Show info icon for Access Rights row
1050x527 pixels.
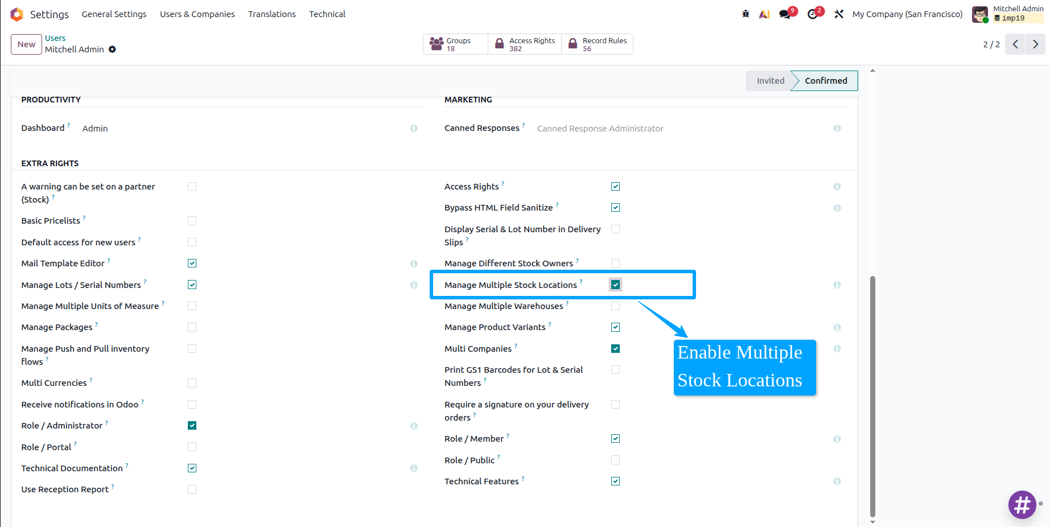pyautogui.click(x=837, y=187)
